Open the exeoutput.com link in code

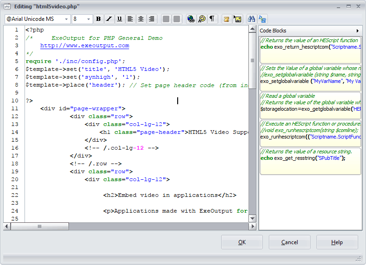(85, 46)
